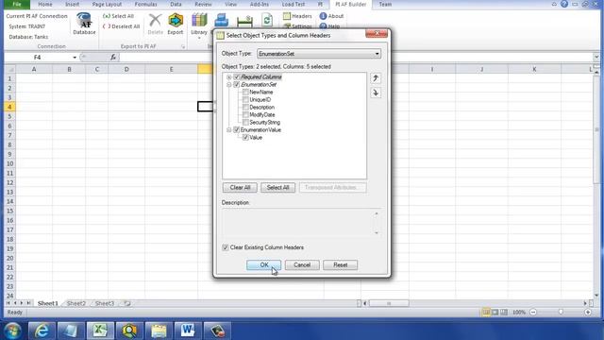Click the insert function fx icon
Viewport: 604px width, 340px height.
click(113, 57)
